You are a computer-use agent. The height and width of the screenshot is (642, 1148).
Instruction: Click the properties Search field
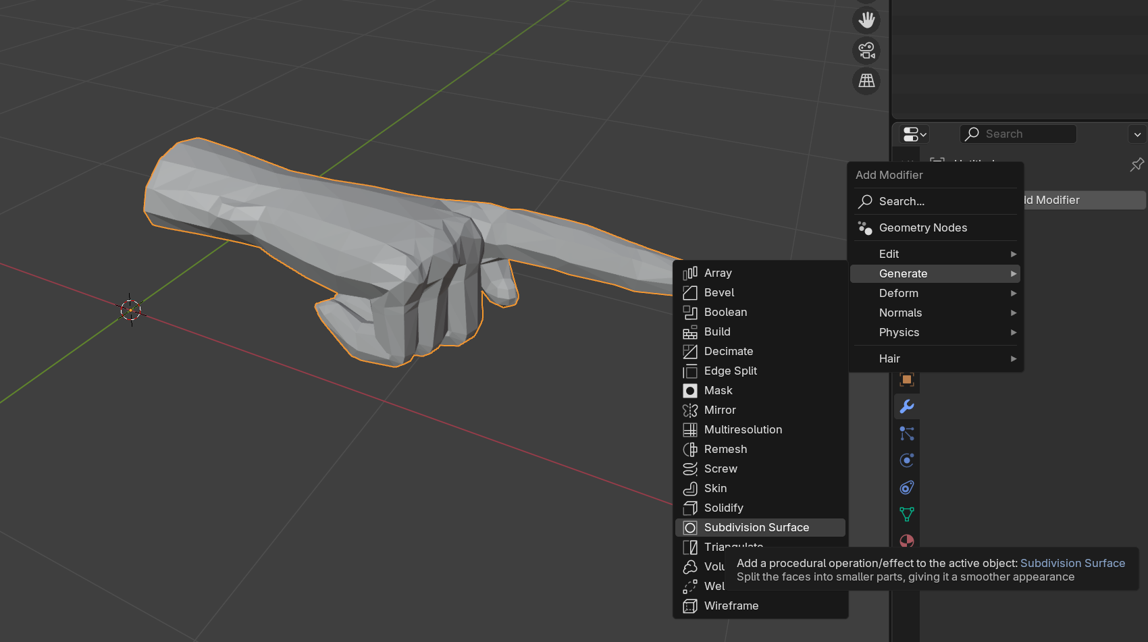tap(1023, 134)
